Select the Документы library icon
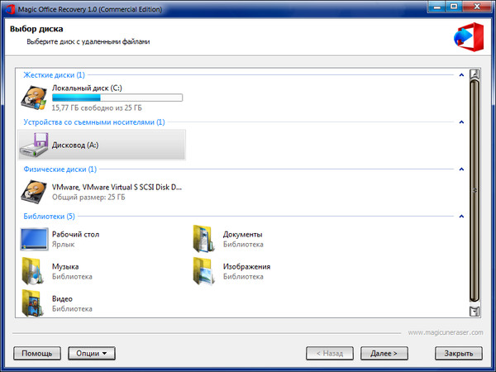496x372 pixels. (203, 239)
